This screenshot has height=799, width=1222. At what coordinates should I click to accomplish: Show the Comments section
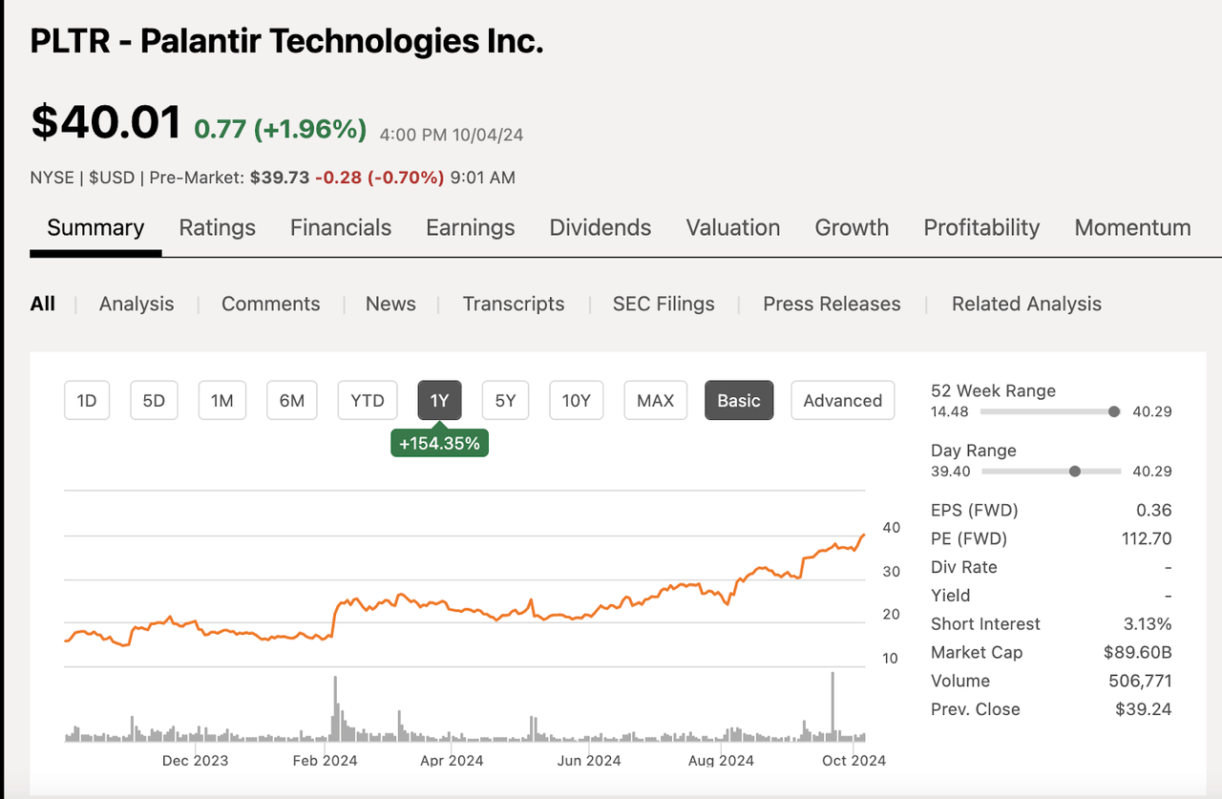271,304
